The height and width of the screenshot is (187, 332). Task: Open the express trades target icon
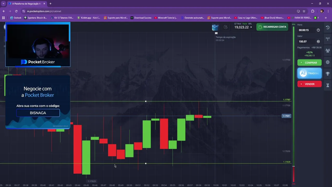[x=328, y=62]
